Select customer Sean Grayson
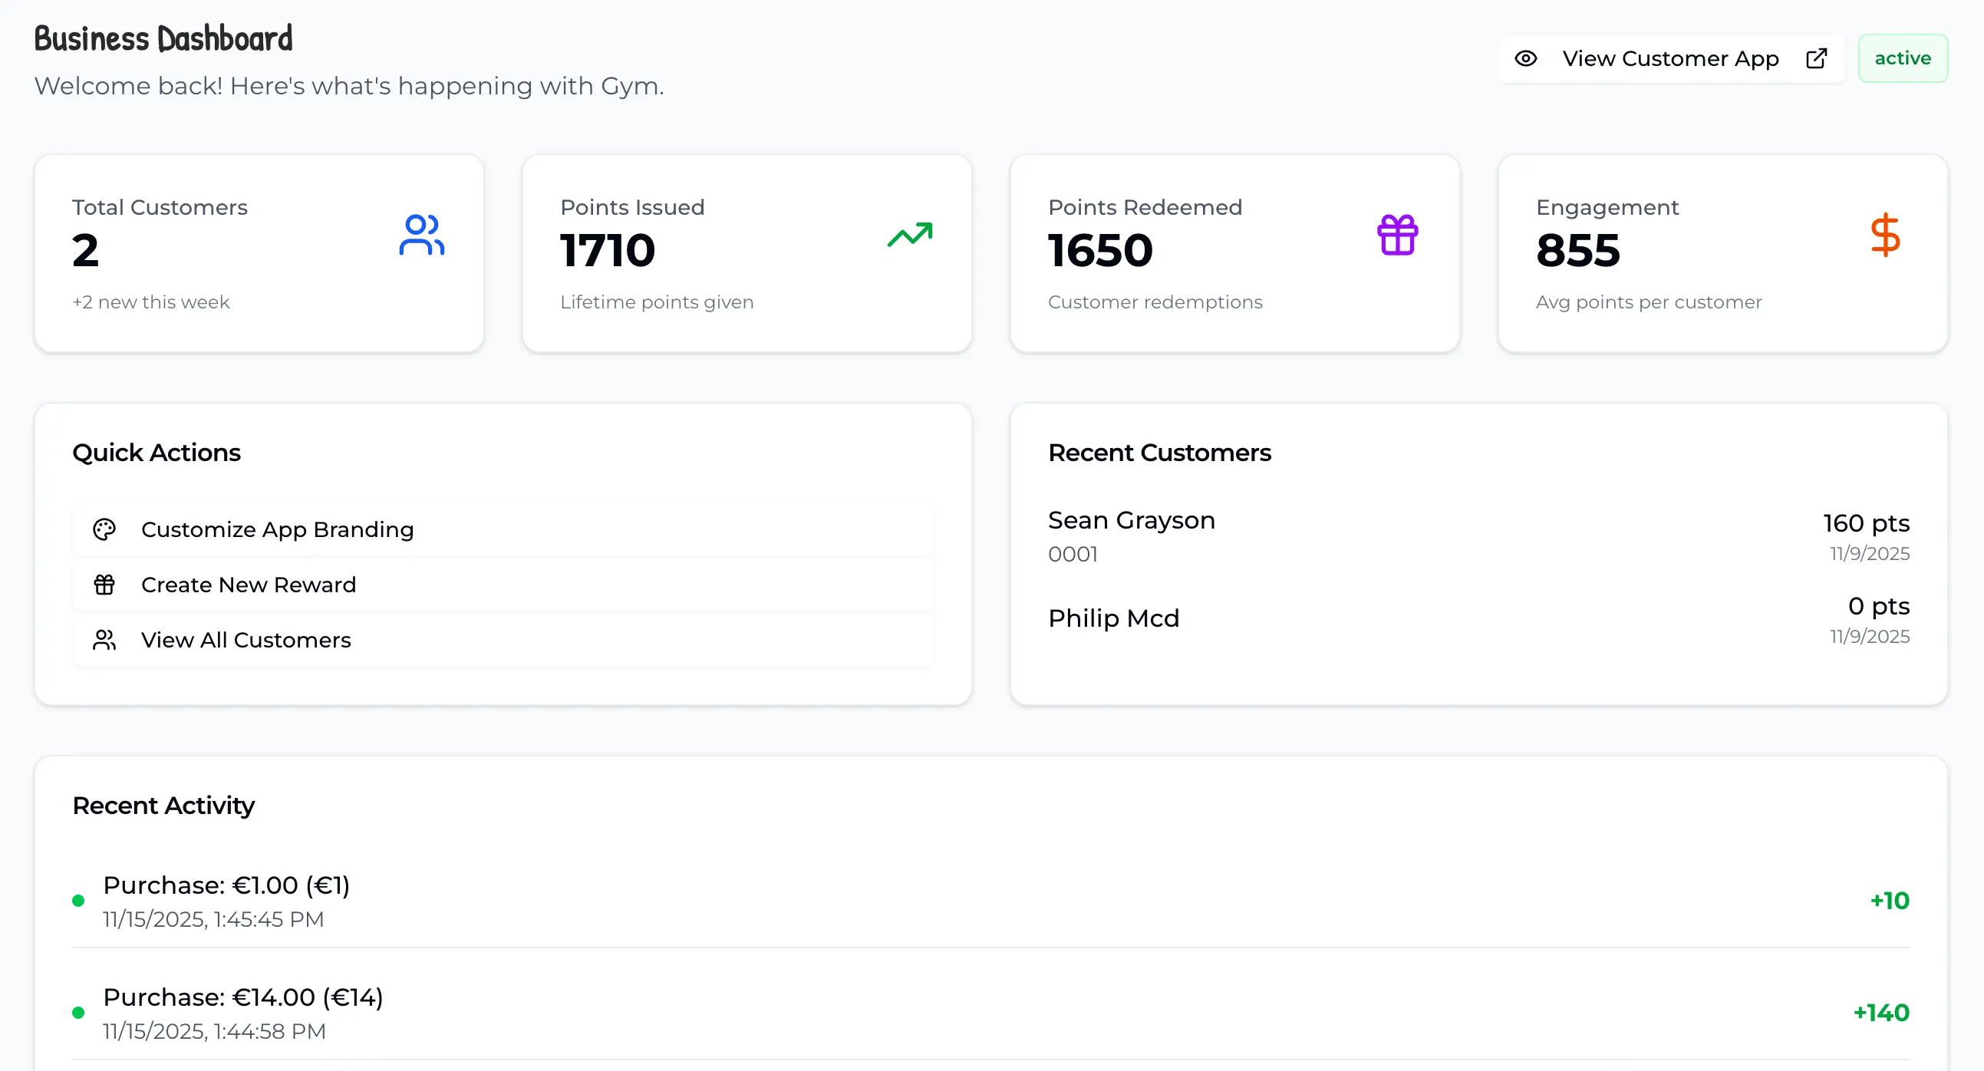Image resolution: width=1984 pixels, height=1071 pixels. [x=1132, y=520]
